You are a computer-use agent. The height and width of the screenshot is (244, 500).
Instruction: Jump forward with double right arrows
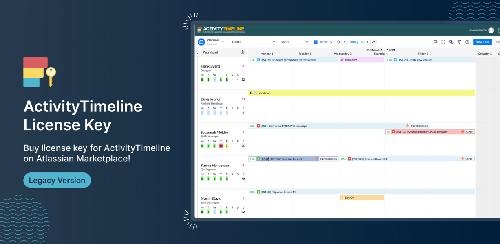(x=374, y=42)
